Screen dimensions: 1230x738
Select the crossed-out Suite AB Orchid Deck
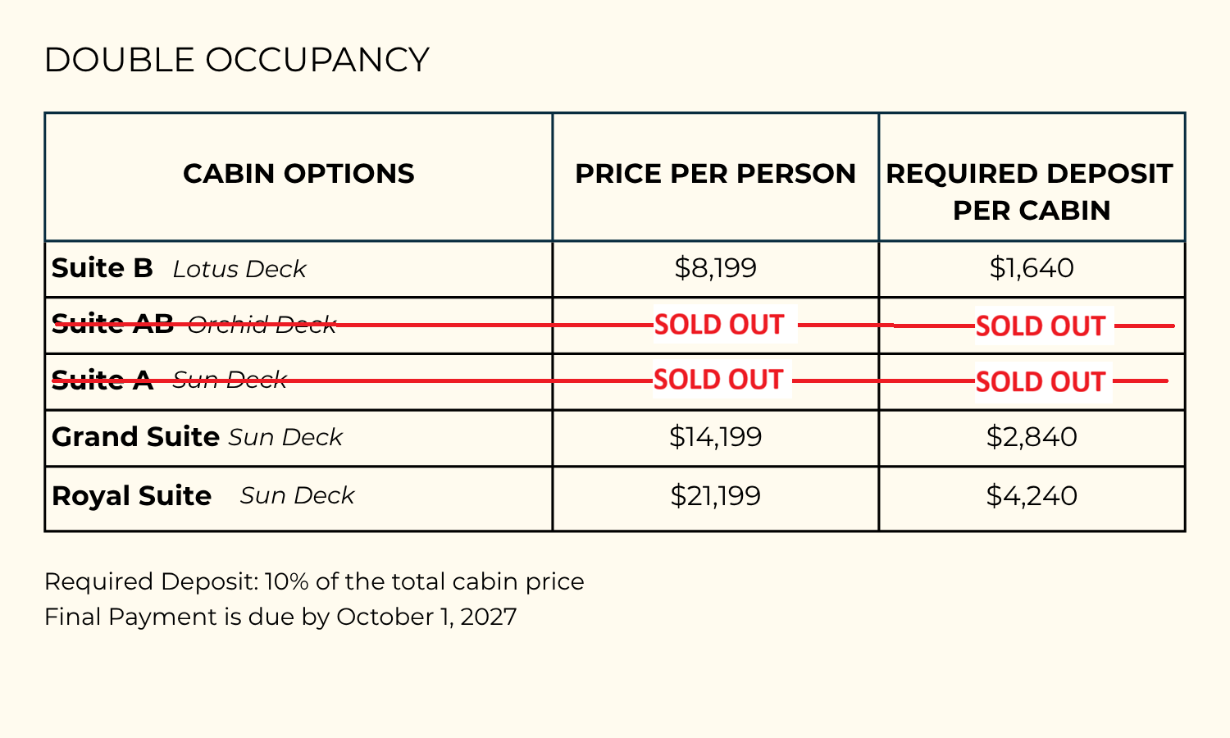[x=194, y=325]
